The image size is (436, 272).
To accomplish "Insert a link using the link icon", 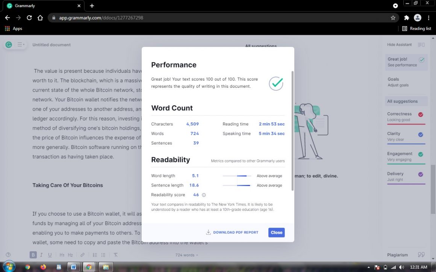I will click(82, 255).
